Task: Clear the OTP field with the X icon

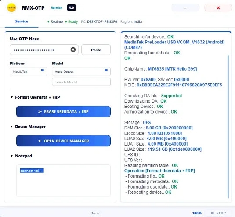Action: [x=73, y=50]
